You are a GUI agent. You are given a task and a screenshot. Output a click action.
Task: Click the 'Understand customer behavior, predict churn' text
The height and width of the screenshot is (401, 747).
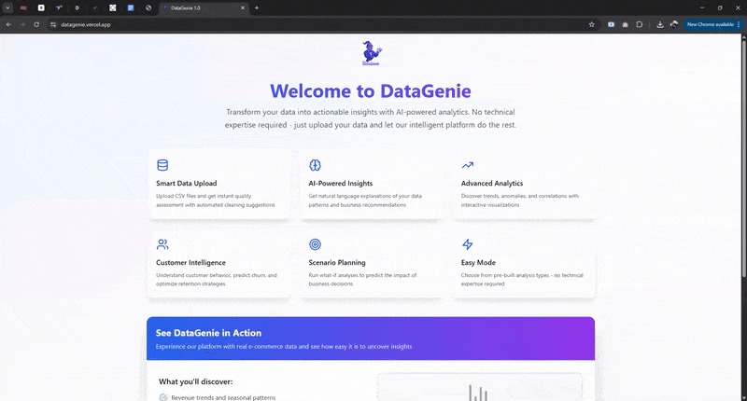point(217,275)
